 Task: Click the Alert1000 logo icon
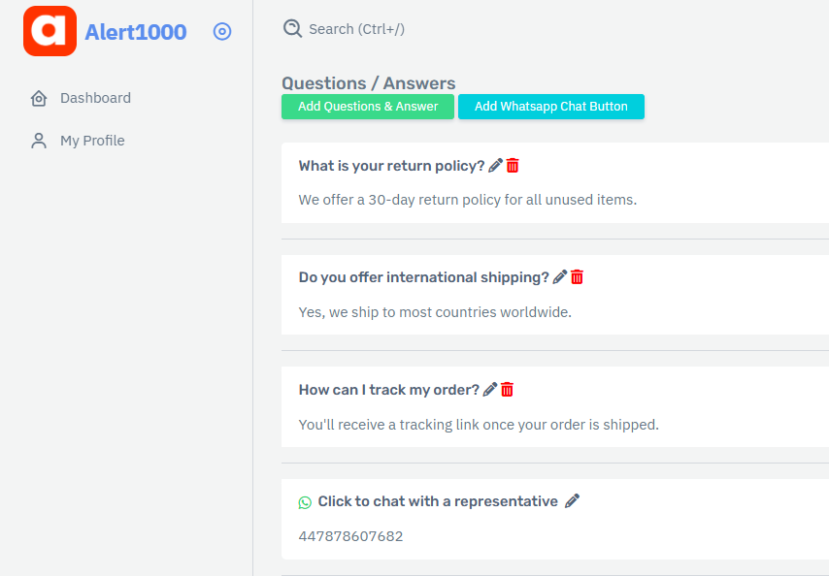coord(50,31)
